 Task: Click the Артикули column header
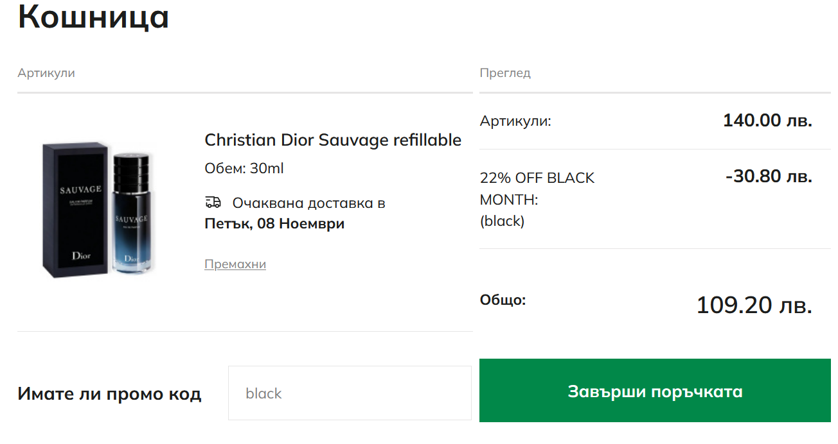tap(46, 73)
